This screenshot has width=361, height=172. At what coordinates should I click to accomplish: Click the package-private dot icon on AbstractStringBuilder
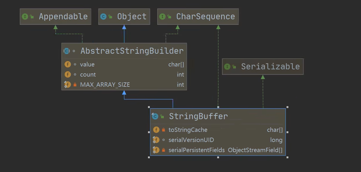point(74,51)
